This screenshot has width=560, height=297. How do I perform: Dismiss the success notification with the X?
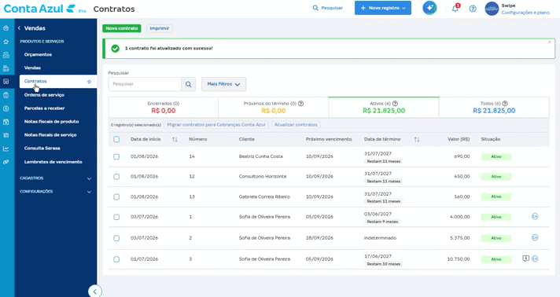tap(549, 42)
